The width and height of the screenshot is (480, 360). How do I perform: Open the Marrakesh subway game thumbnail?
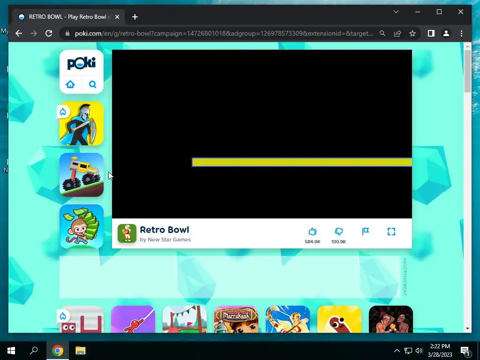[x=236, y=319]
